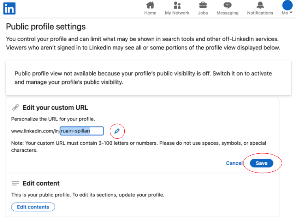Image resolution: width=296 pixels, height=217 pixels.
Task: Click 'This is your public profile' description
Action: [88, 195]
